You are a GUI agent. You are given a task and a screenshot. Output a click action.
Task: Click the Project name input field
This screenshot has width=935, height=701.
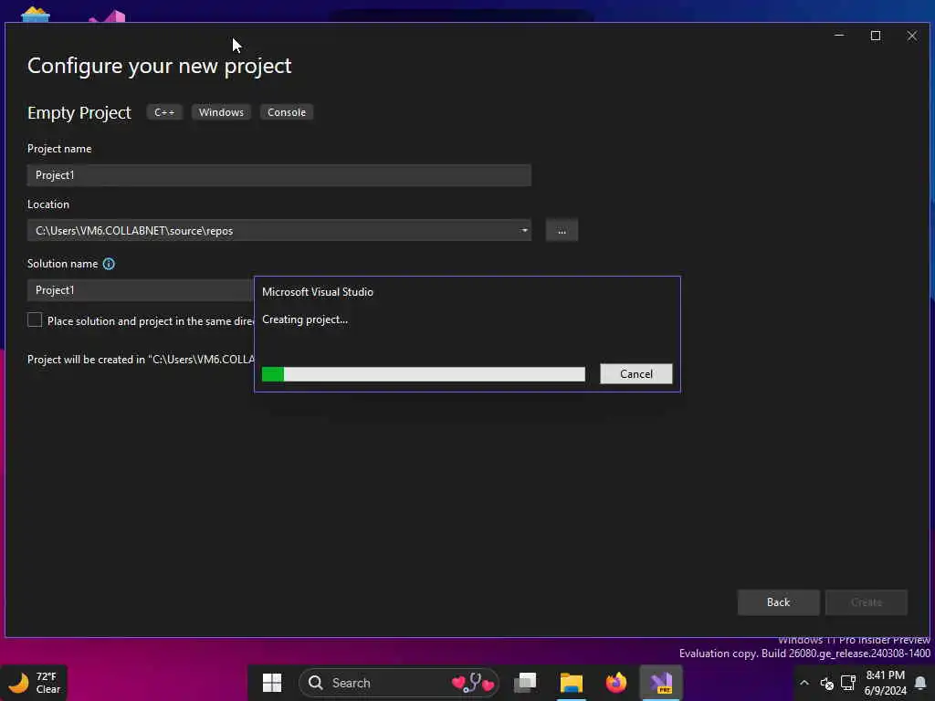click(x=279, y=175)
